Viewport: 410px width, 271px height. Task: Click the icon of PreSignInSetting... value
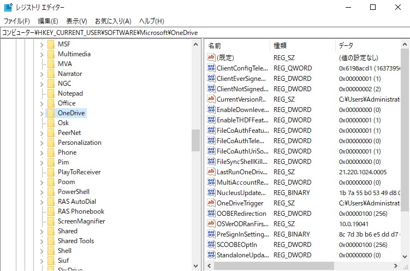(x=211, y=234)
